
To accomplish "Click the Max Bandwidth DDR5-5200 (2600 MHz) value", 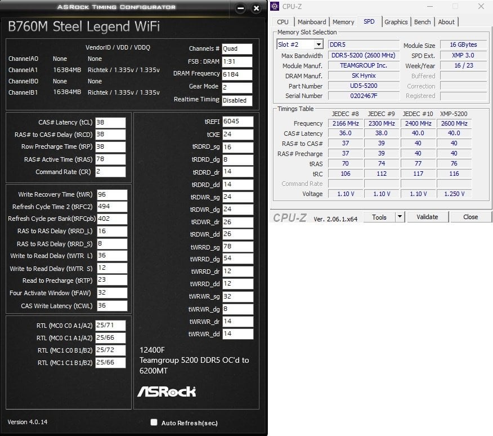I will coord(364,55).
